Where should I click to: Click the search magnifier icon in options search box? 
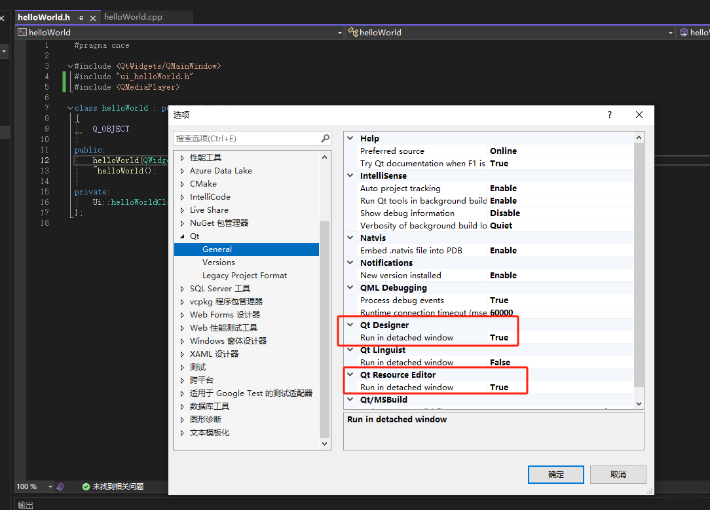[x=325, y=138]
